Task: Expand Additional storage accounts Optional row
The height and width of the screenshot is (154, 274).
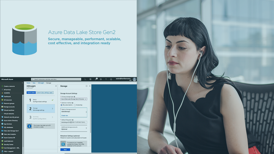Action: [x=73, y=128]
